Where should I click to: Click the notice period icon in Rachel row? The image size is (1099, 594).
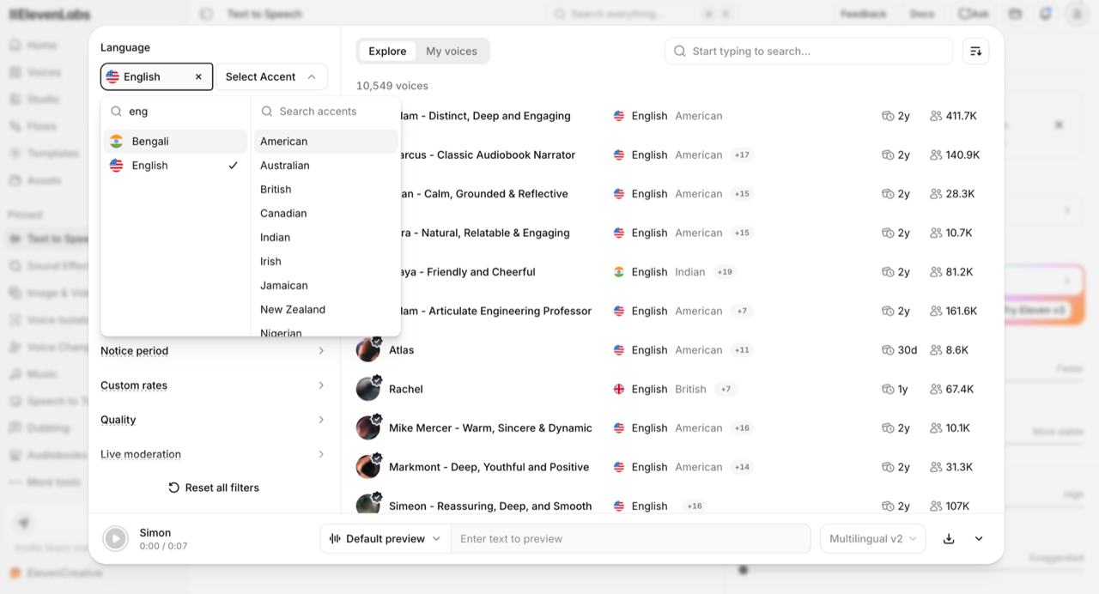(x=888, y=389)
